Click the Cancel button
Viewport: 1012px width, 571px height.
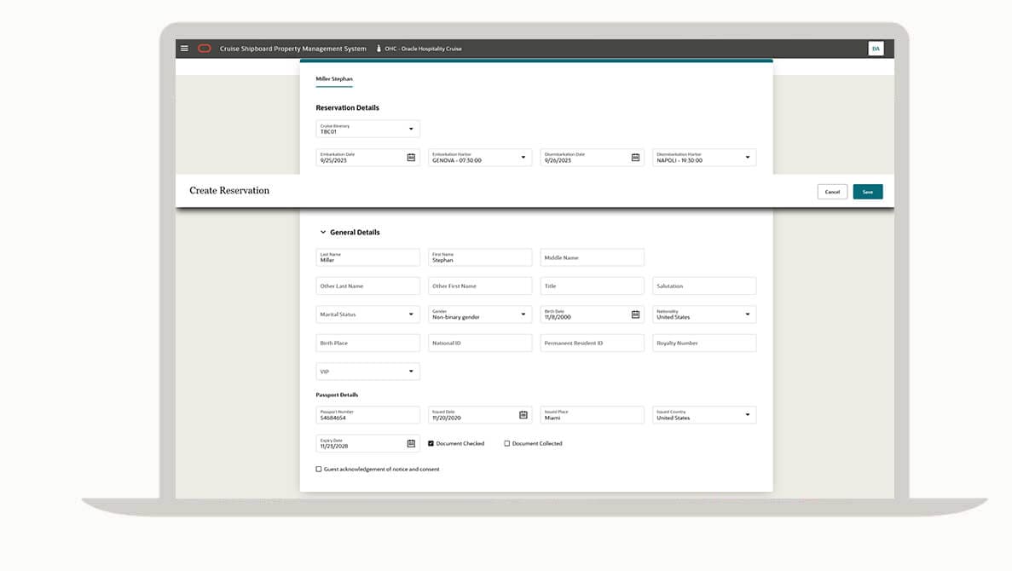pos(832,192)
